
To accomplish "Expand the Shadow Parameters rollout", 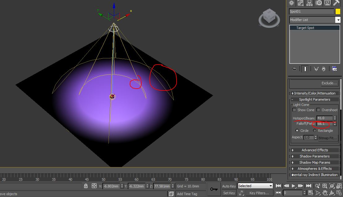I will (x=314, y=156).
